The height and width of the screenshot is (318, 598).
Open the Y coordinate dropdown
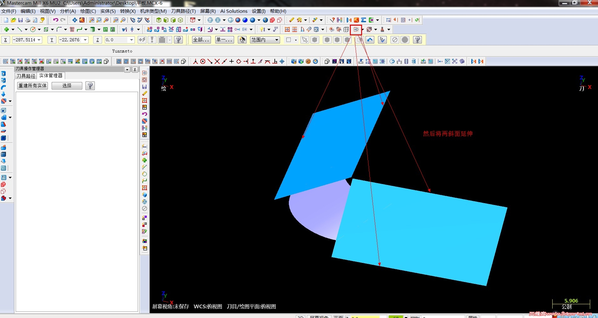[x=85, y=40]
